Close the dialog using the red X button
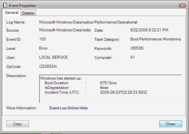Viewport: 189px width, 134px height. [x=181, y=5]
